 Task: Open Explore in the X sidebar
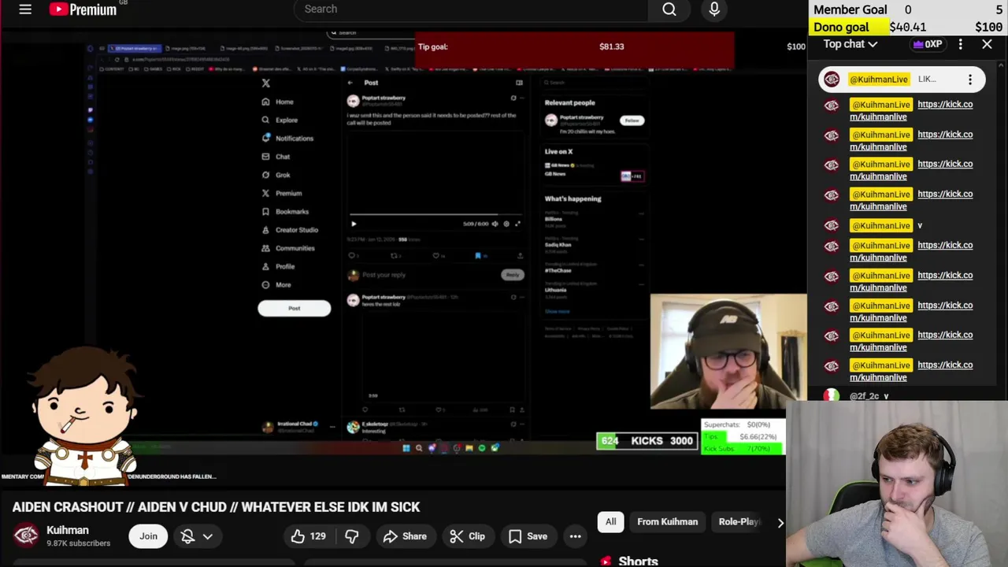(x=280, y=120)
